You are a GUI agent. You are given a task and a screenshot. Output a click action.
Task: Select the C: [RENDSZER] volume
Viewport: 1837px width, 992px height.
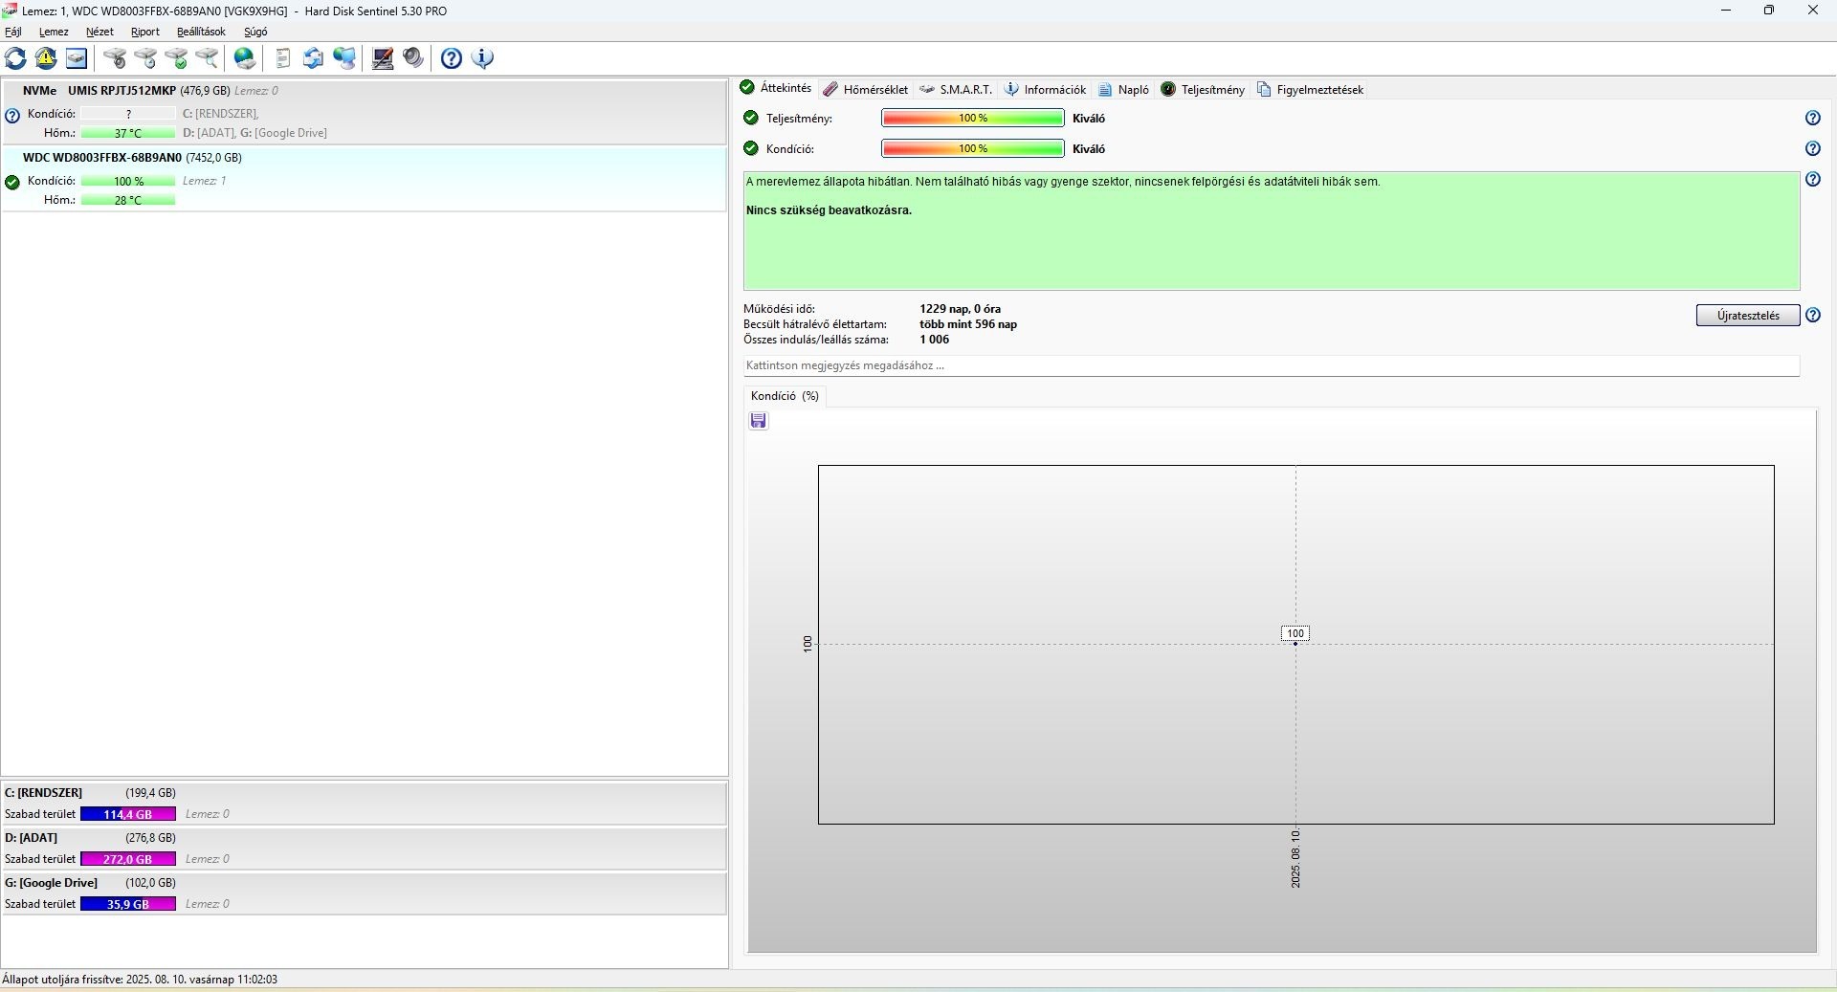pos(364,804)
